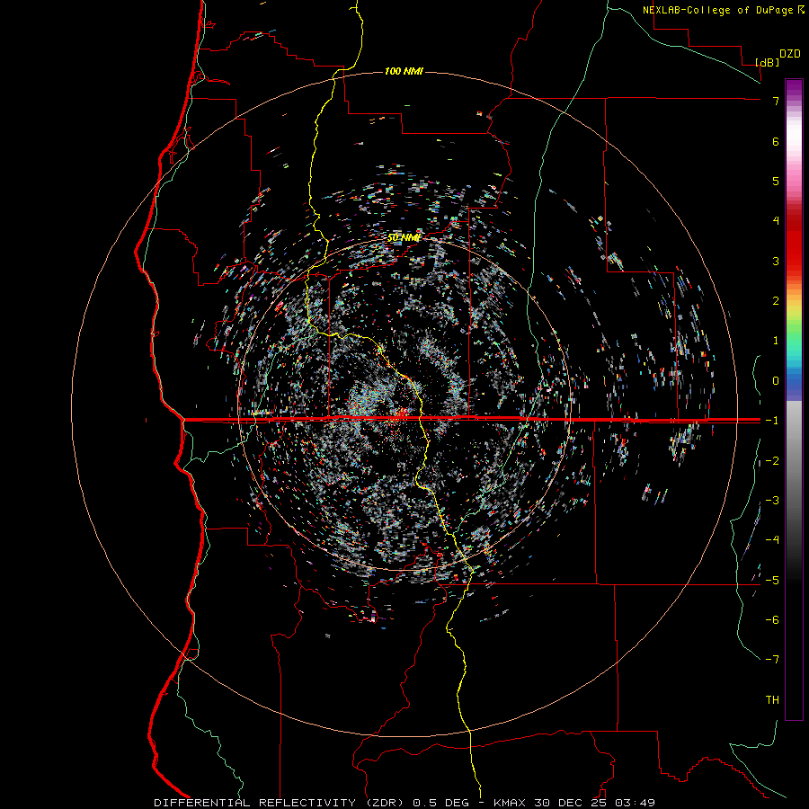Click the DIFFERENTIAL REFLECTIVITY (ZDR) caption text
This screenshot has height=809, width=809.
point(280,803)
